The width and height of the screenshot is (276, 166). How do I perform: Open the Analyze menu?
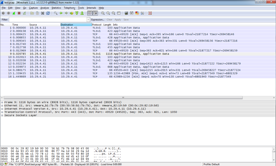coord(44,8)
